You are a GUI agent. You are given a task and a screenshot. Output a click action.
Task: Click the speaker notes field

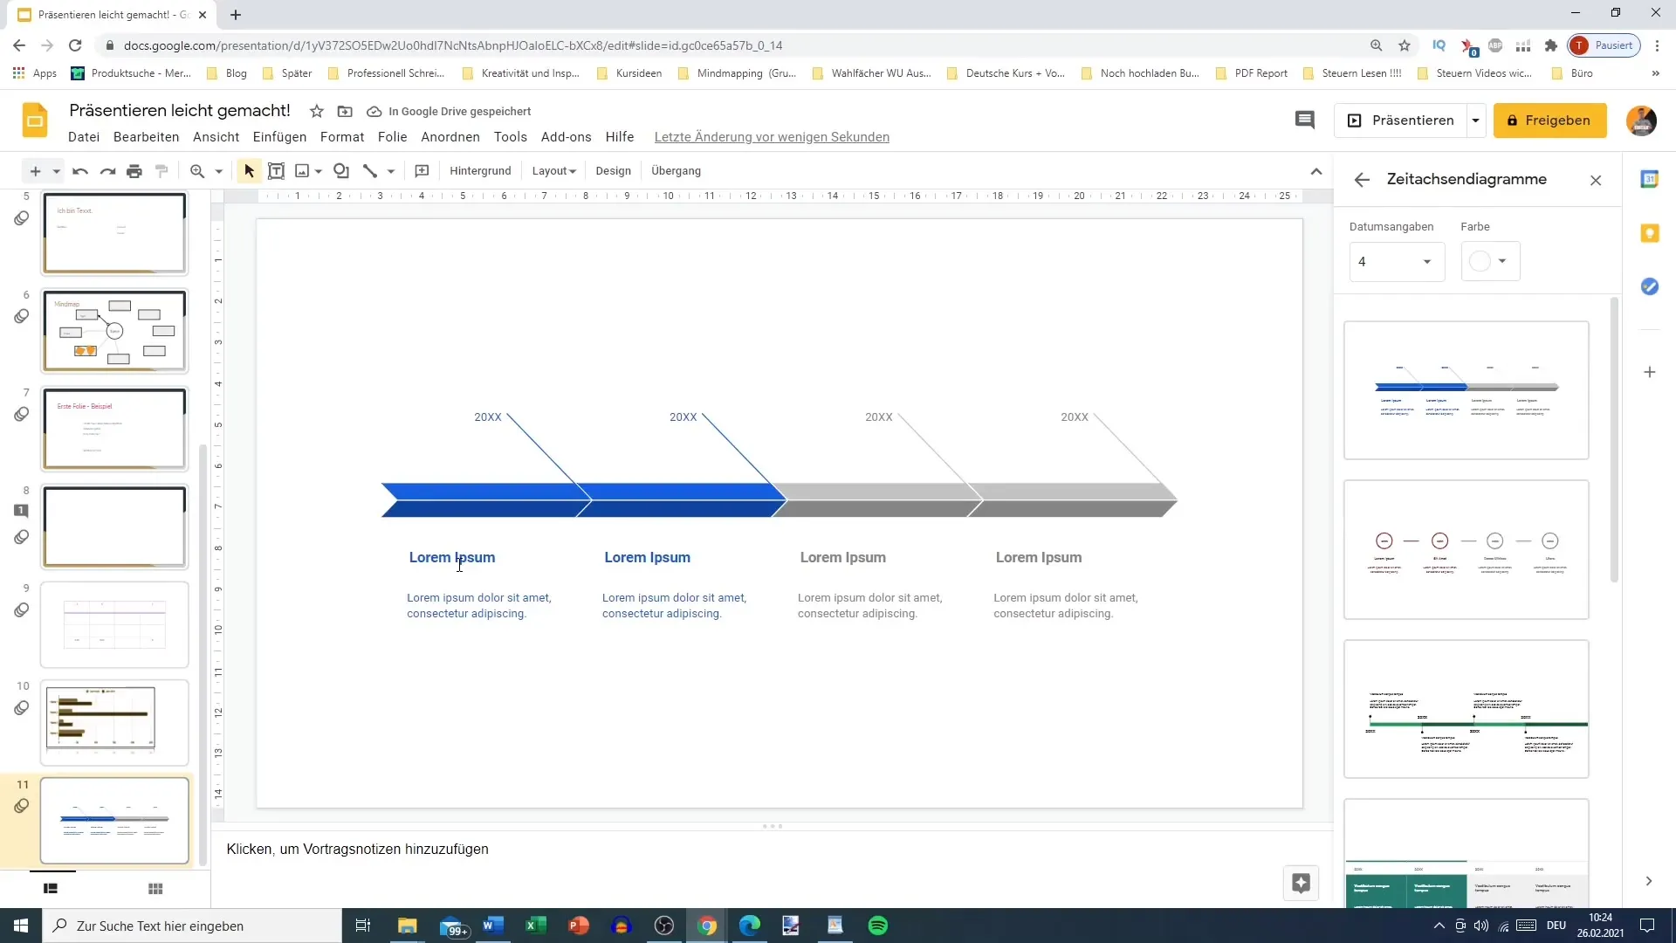(x=773, y=850)
